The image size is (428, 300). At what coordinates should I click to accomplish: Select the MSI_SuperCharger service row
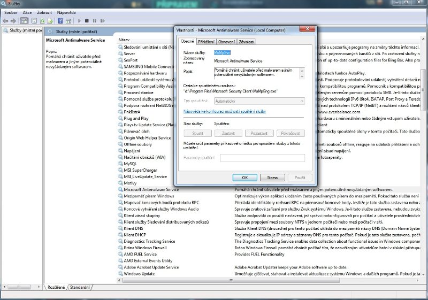[x=141, y=170]
